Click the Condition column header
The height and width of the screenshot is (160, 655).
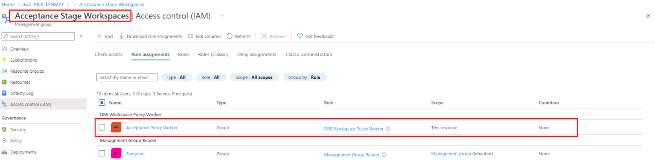pyautogui.click(x=549, y=103)
